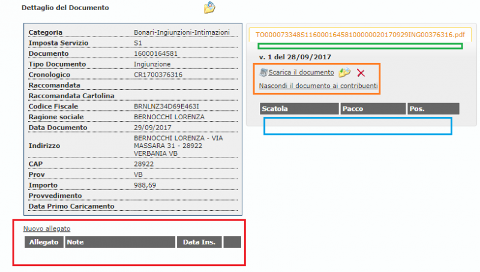Image resolution: width=480 pixels, height=272 pixels.
Task: Click the Codice Fiscale value BRNLNZ34D69E463I
Action: [166, 107]
